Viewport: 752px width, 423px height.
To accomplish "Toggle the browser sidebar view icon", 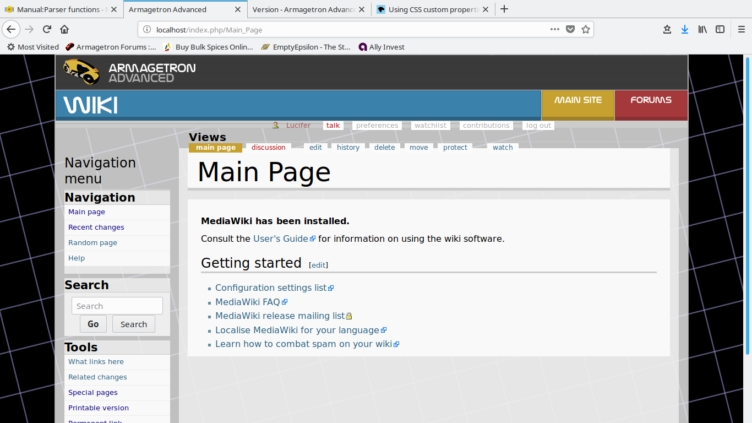I will click(x=720, y=29).
